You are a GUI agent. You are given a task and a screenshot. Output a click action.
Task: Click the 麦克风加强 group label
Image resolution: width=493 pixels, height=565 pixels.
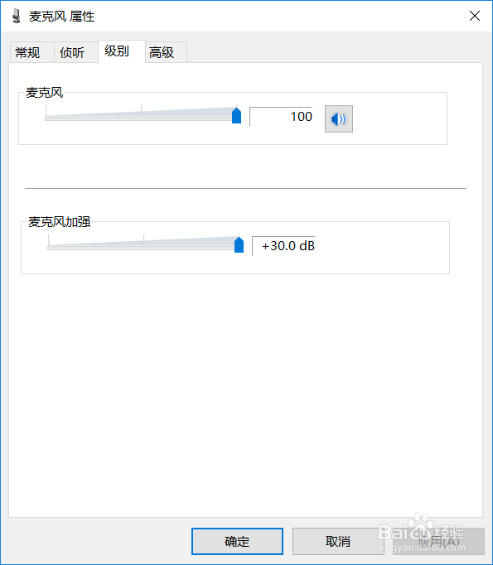(60, 222)
